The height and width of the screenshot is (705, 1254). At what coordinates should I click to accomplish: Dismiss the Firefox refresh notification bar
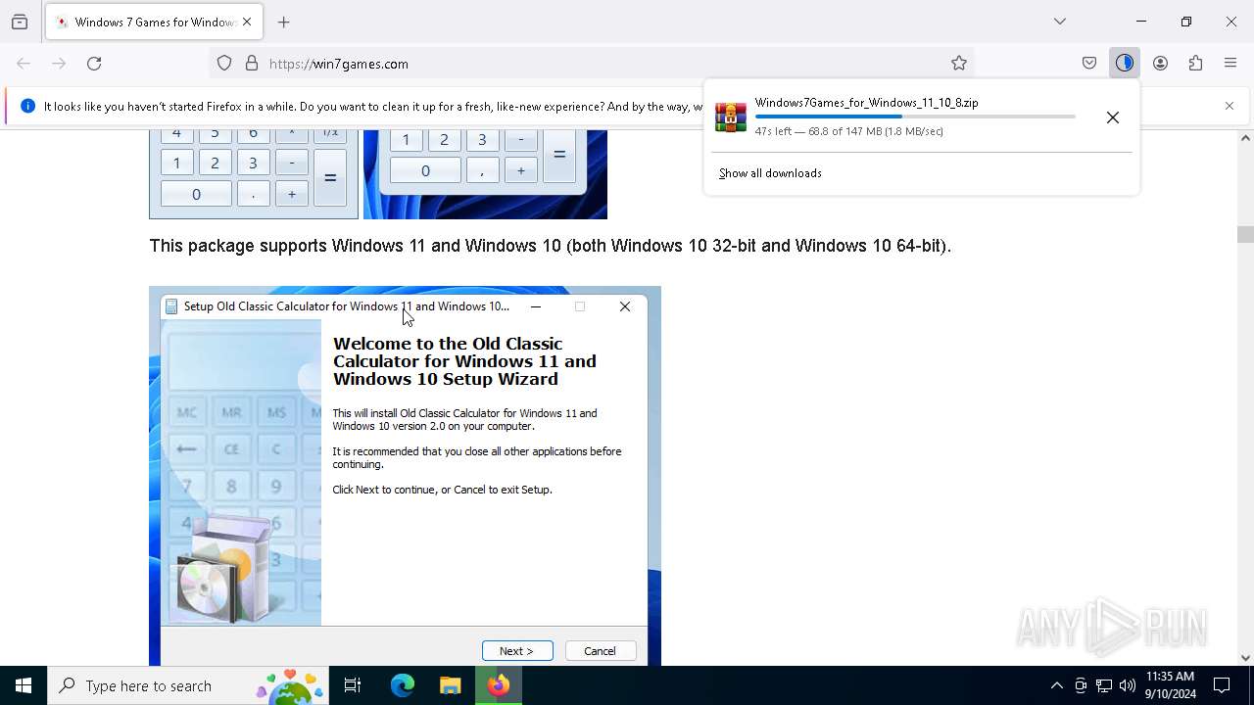click(x=1230, y=106)
